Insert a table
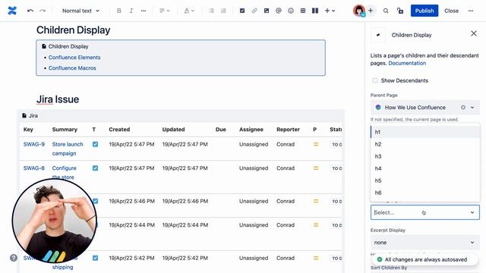The width and height of the screenshot is (486, 273). (303, 11)
